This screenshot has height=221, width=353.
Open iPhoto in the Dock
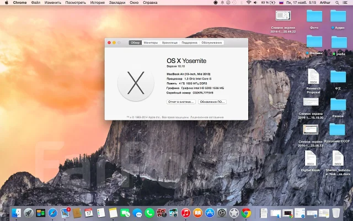[x=174, y=213]
